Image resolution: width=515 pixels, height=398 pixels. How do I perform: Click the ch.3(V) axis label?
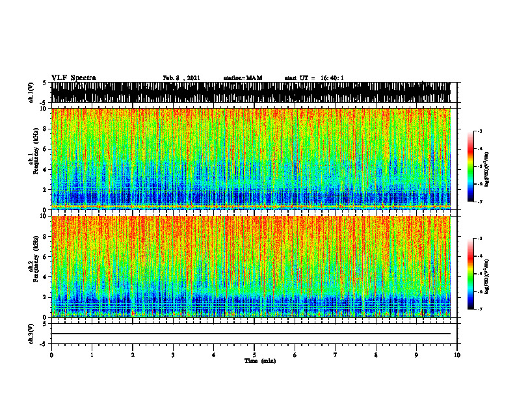31,334
